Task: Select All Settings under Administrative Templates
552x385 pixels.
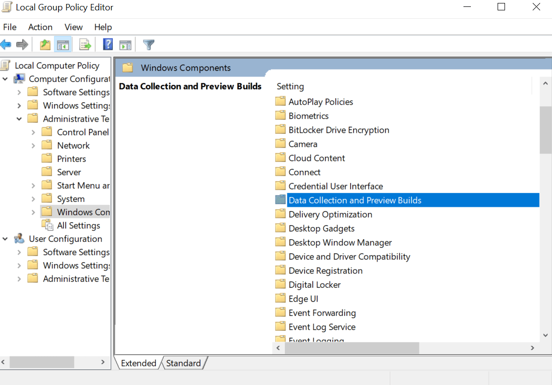Action: pos(80,225)
